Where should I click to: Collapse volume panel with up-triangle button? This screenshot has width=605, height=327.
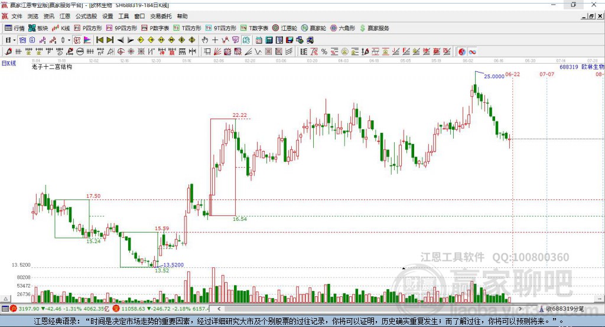(5, 299)
